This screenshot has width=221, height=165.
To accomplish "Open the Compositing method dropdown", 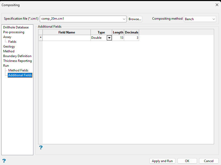I will (214, 19).
